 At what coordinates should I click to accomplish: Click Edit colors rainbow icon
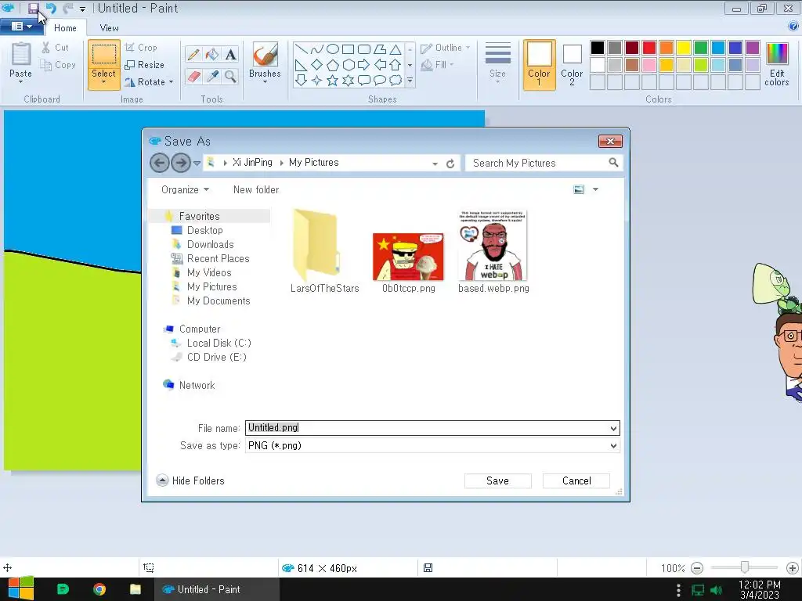point(777,54)
